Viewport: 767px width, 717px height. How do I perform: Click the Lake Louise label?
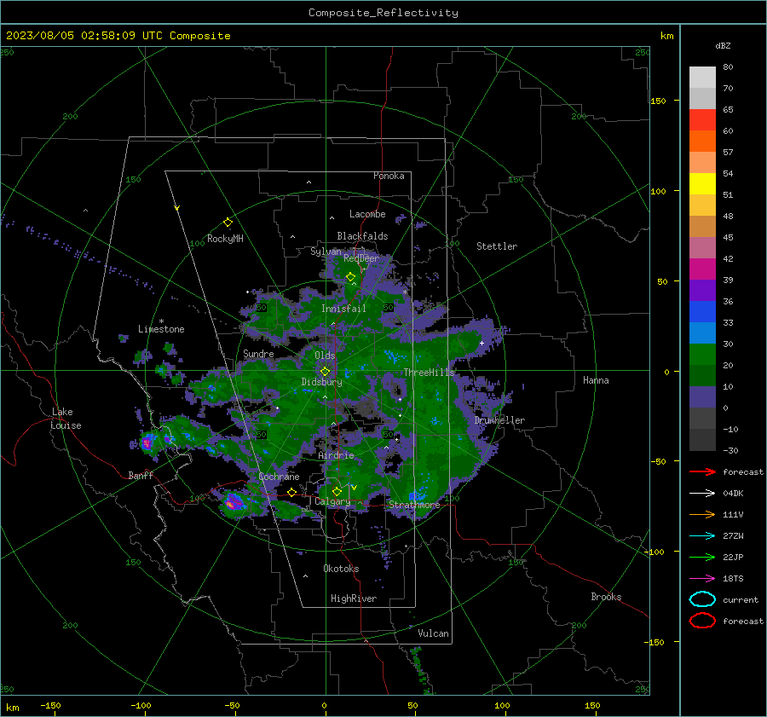[66, 419]
